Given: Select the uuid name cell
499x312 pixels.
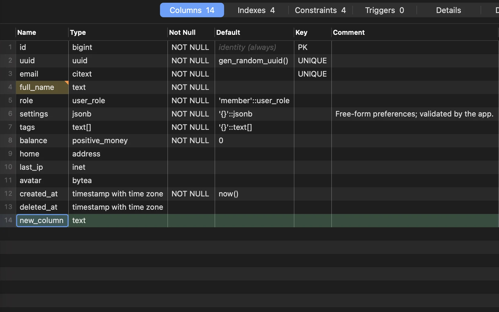Looking at the screenshot, I should [42, 61].
